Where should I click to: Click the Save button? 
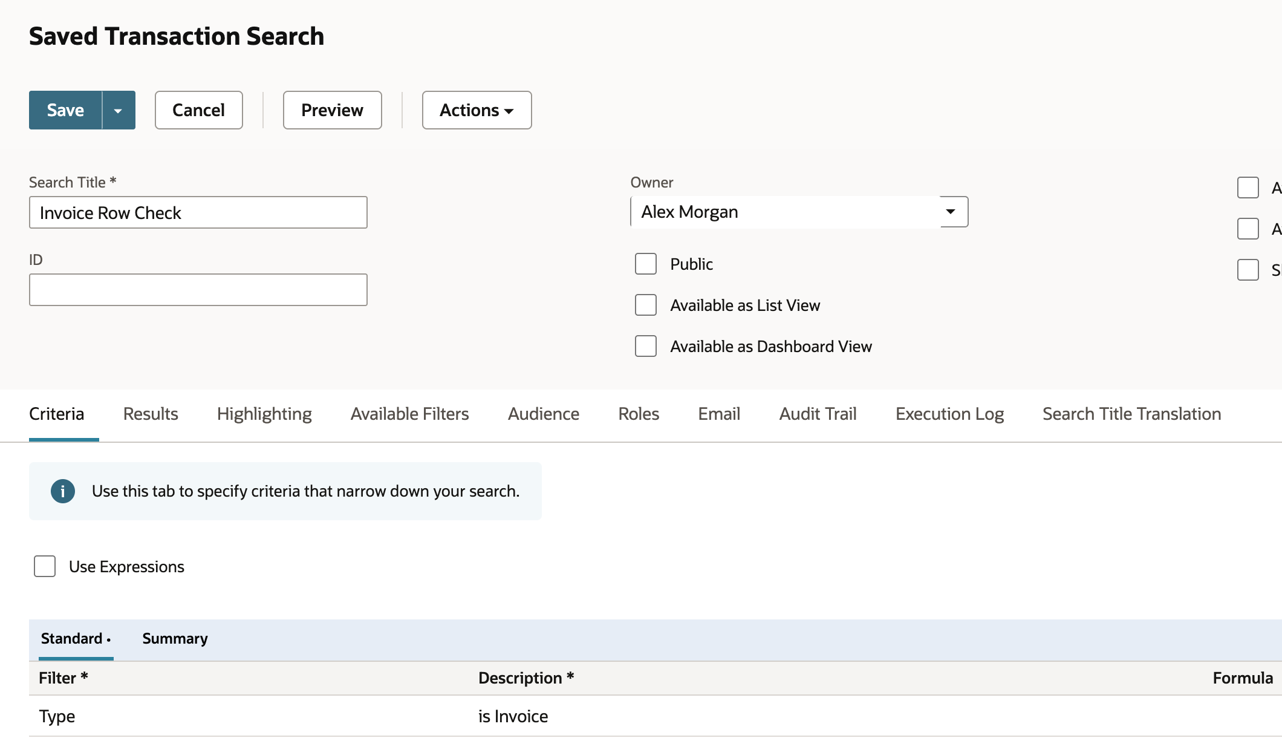coord(65,110)
